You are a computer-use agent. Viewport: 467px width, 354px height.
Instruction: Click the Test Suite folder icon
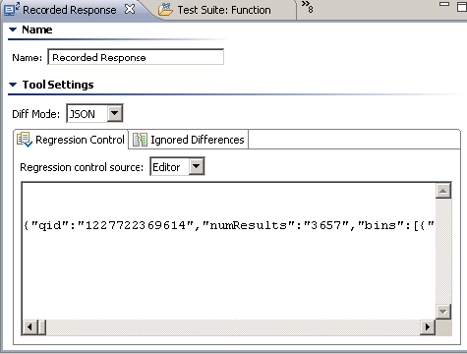pos(165,10)
